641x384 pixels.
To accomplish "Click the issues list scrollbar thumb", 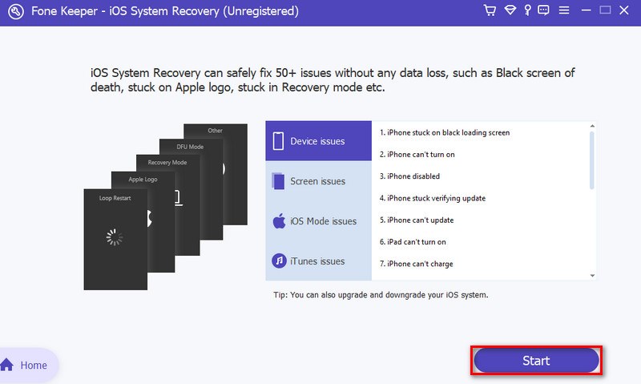I will pos(592,160).
